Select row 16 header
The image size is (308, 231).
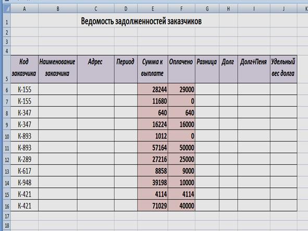[x=7, y=206]
